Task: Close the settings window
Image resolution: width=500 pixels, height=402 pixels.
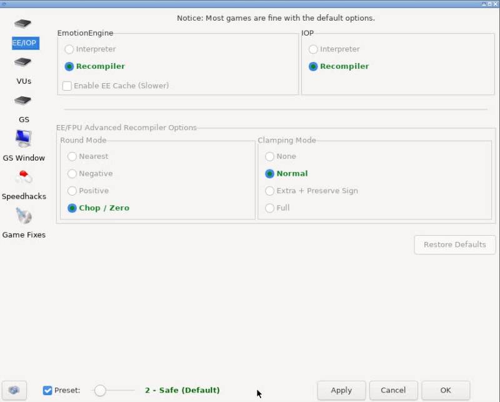Action: (x=496, y=4)
